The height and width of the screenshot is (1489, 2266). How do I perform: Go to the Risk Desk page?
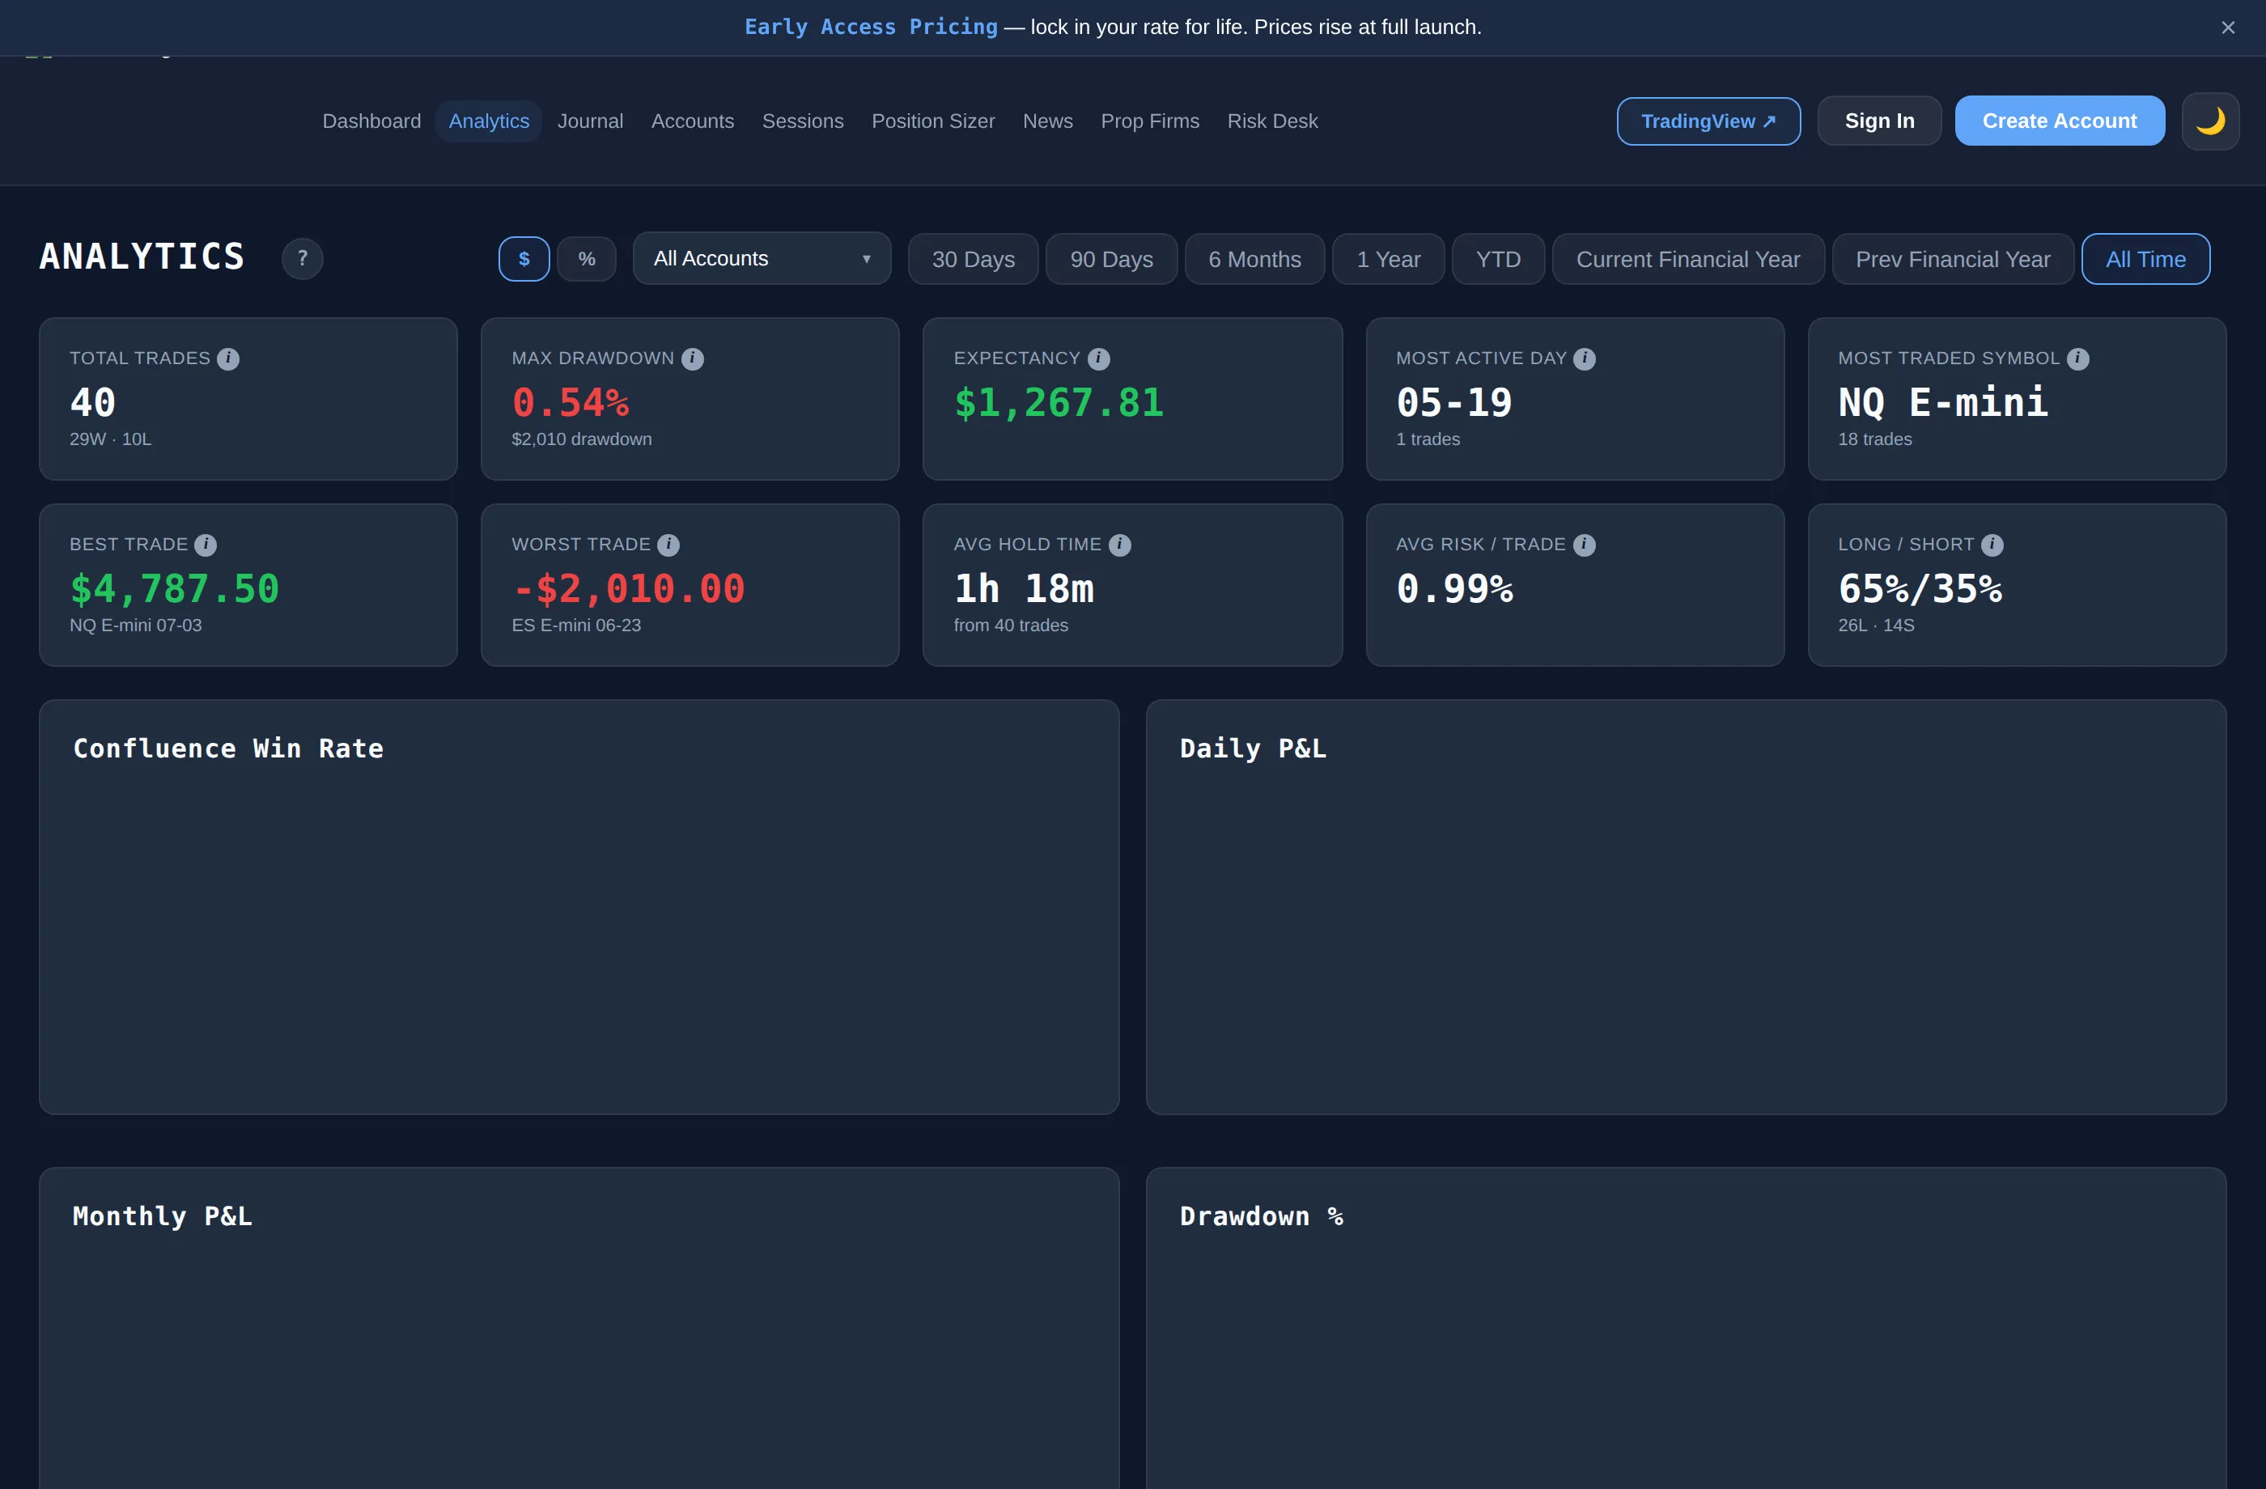click(x=1272, y=121)
